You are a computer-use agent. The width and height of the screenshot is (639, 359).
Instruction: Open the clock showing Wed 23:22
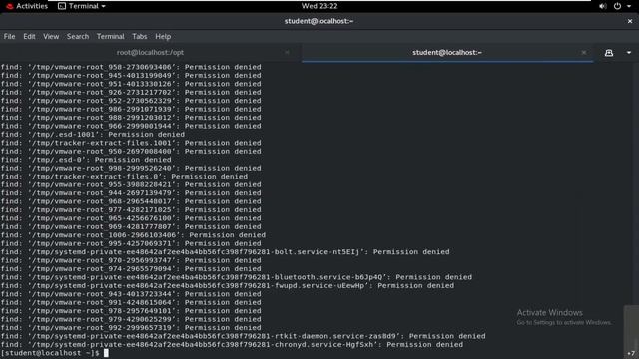(x=319, y=6)
